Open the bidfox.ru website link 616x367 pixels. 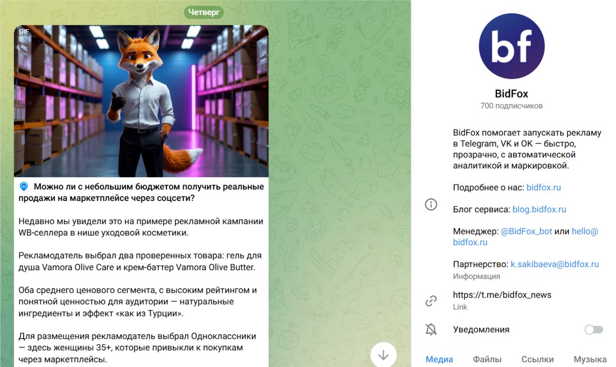pyautogui.click(x=544, y=187)
